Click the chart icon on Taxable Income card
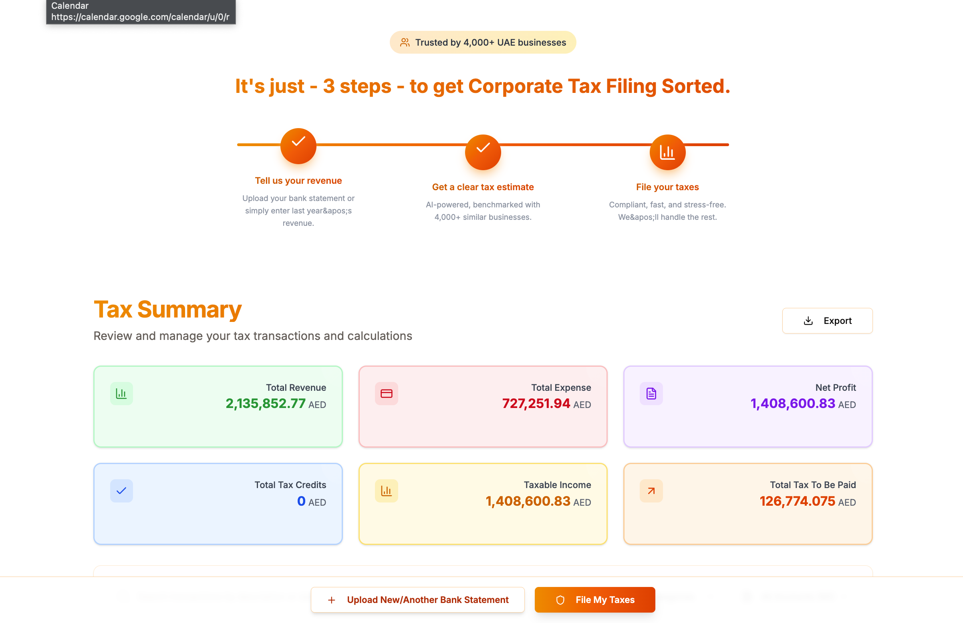 (387, 491)
